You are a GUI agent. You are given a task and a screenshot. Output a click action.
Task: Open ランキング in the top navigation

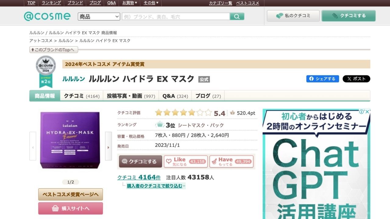(51, 3)
